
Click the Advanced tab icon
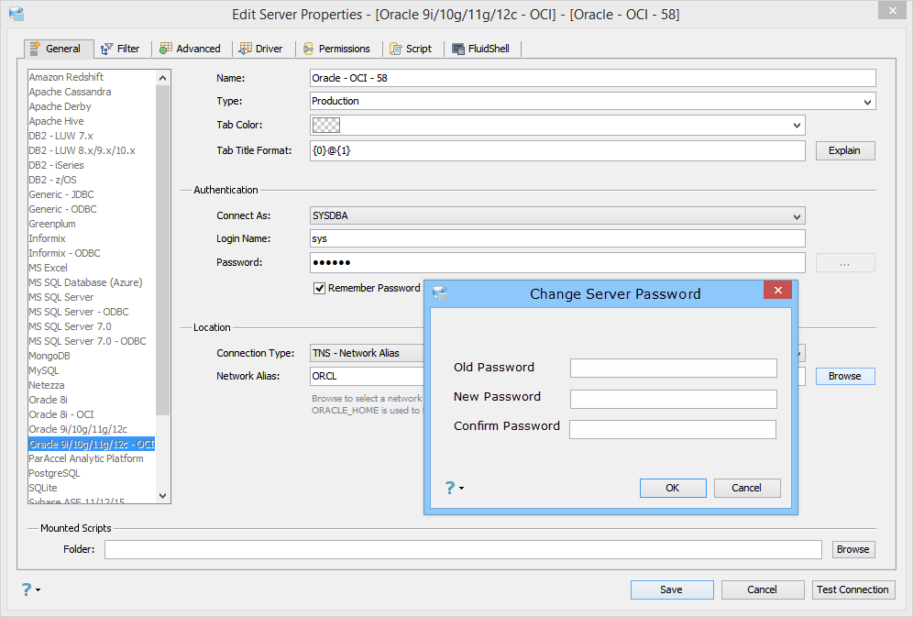click(x=166, y=49)
